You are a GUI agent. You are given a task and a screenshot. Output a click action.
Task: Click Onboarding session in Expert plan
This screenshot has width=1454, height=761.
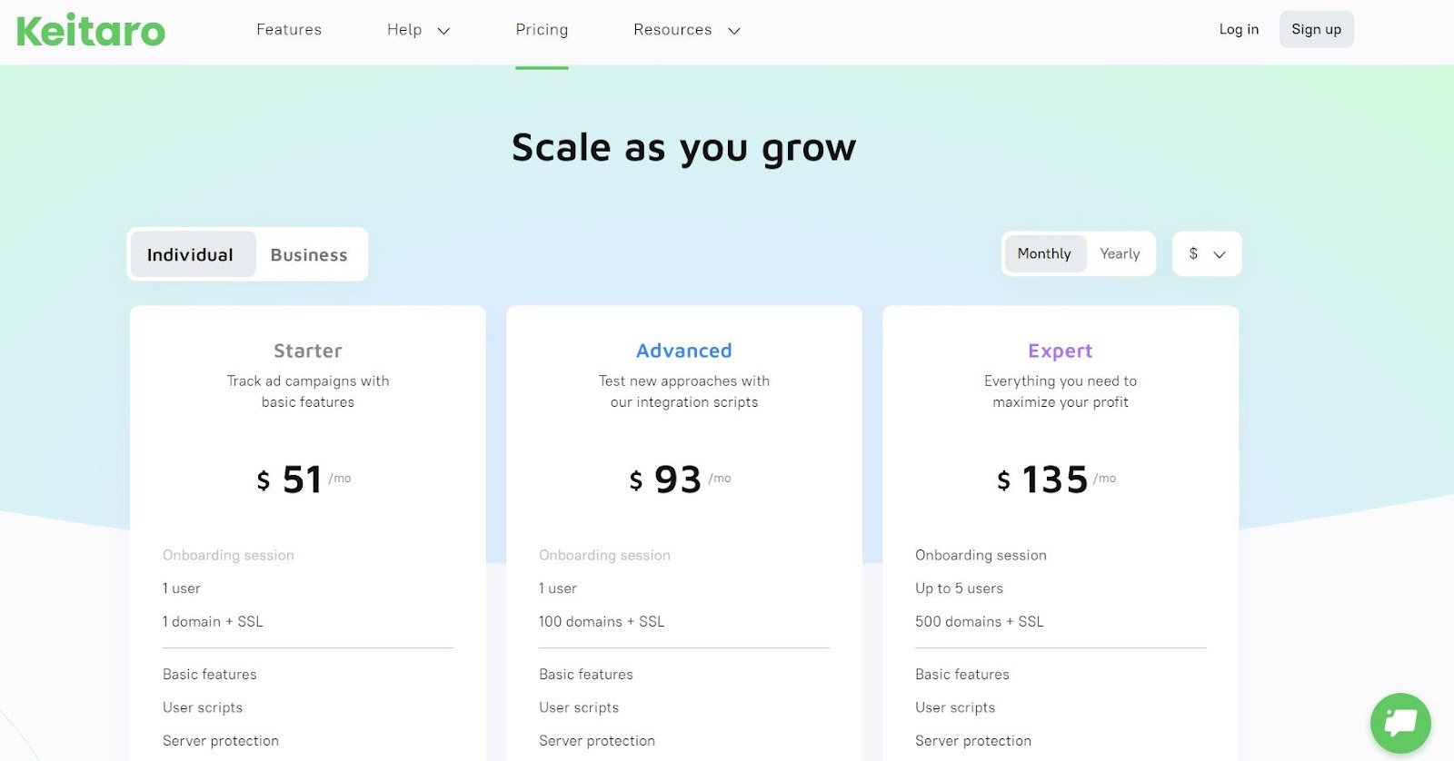(x=981, y=555)
